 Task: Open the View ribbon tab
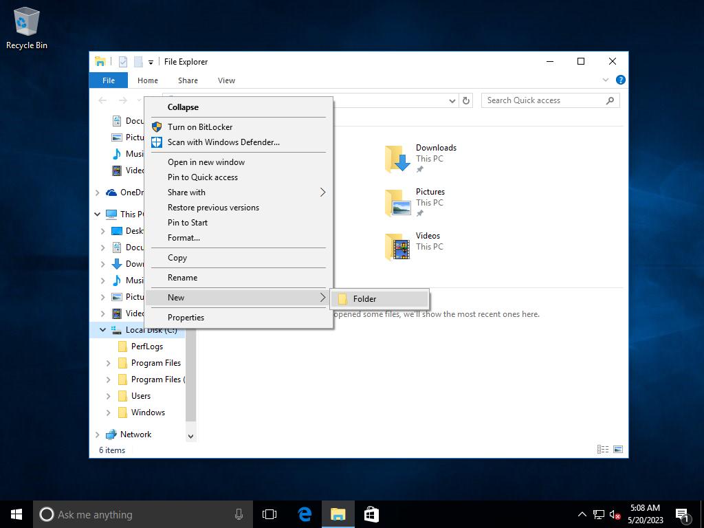pos(226,80)
